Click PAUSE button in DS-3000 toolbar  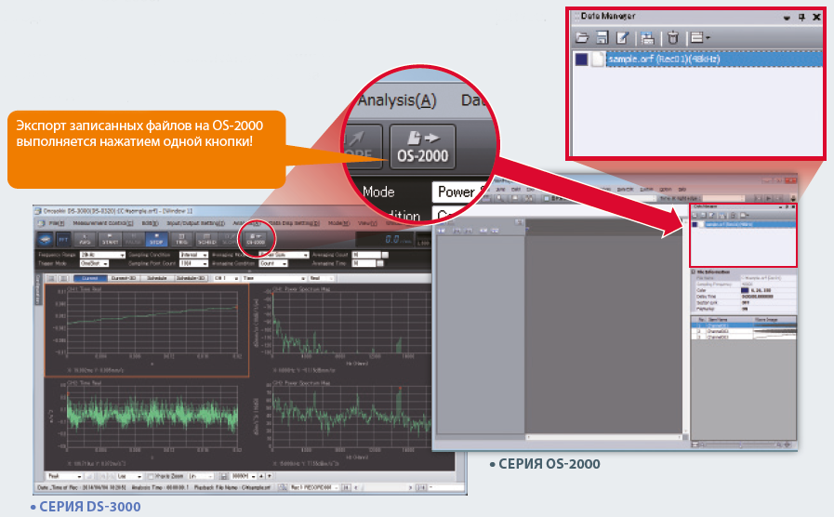[x=134, y=239]
